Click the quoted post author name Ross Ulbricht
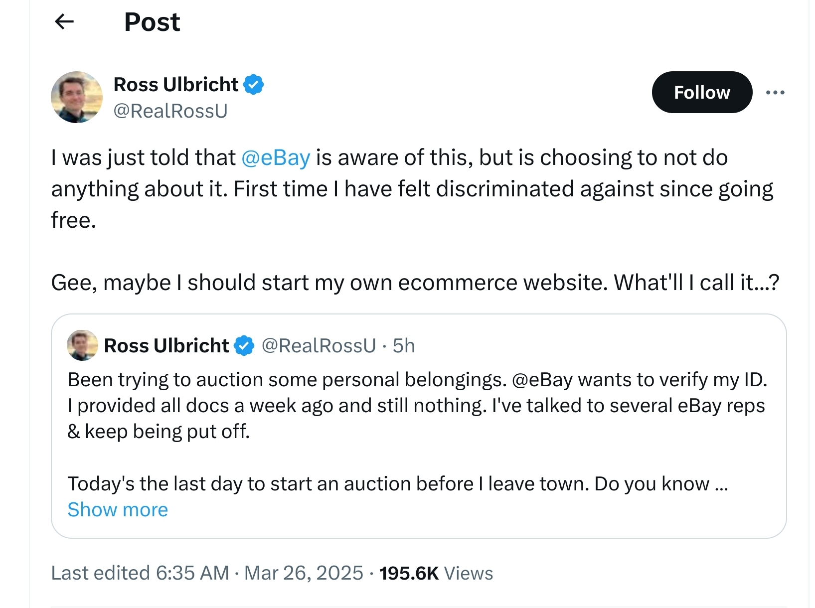 (166, 345)
